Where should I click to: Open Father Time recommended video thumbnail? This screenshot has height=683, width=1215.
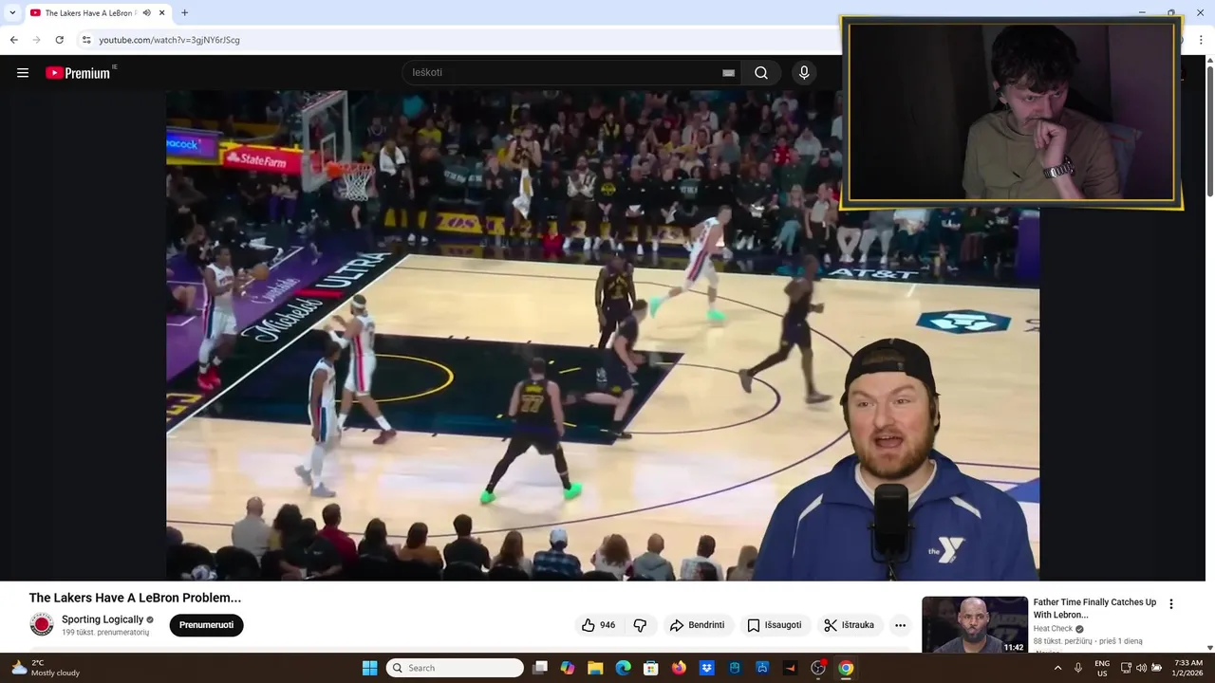point(975,624)
